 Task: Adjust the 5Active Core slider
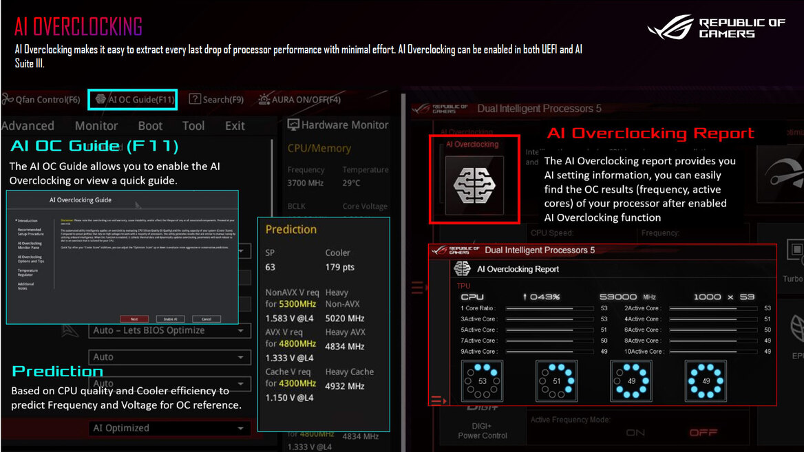tap(549, 330)
